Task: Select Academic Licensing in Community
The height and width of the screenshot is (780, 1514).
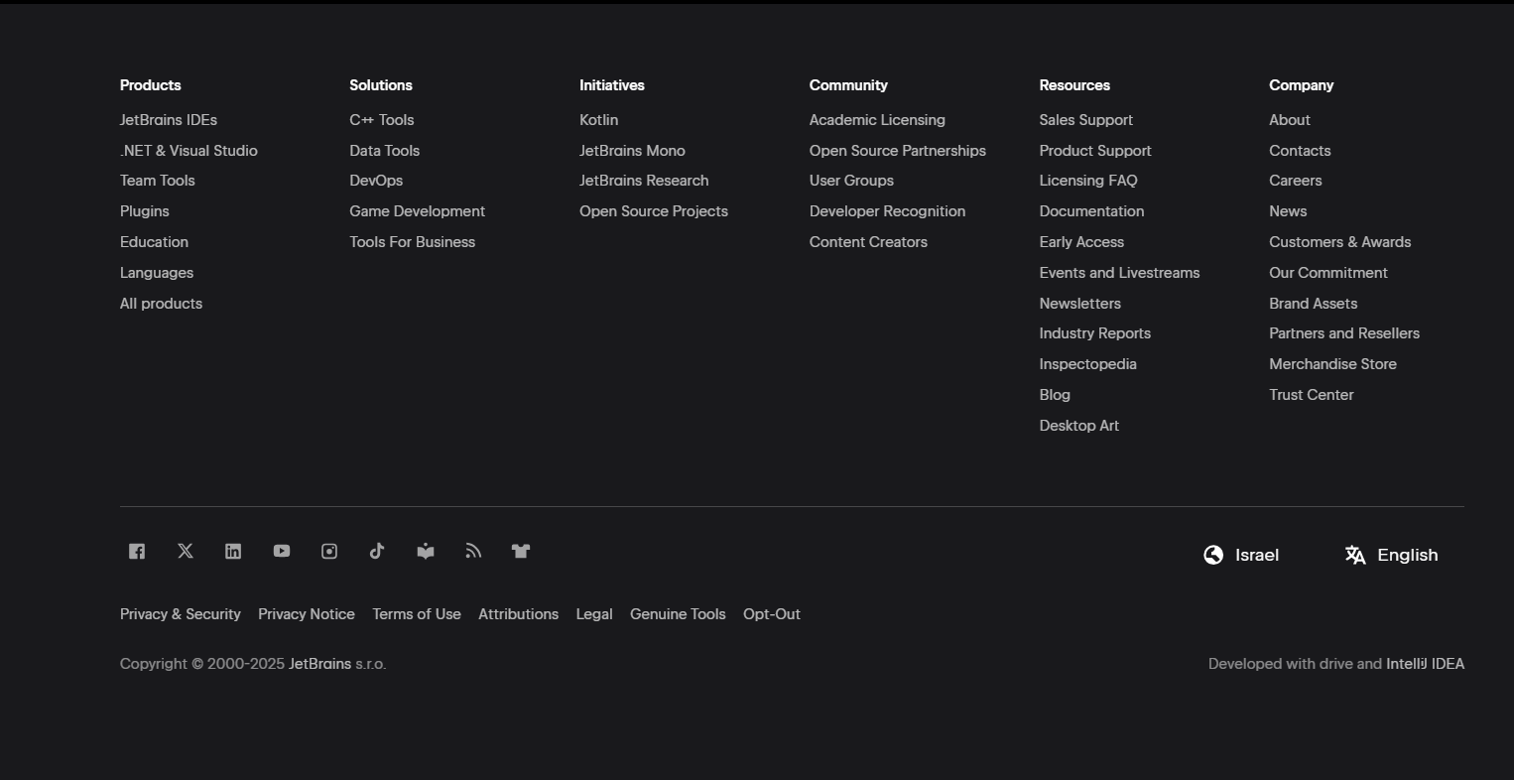Action: coord(877,120)
